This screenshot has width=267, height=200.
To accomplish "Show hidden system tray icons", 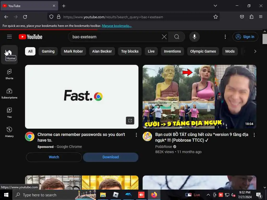I will pyautogui.click(x=208, y=195).
